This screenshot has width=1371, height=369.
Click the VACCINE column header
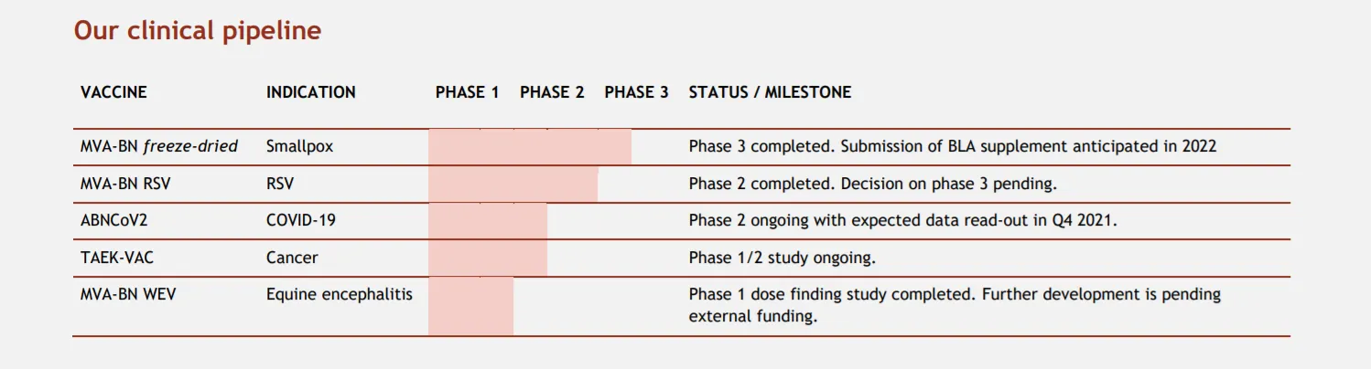coord(113,92)
